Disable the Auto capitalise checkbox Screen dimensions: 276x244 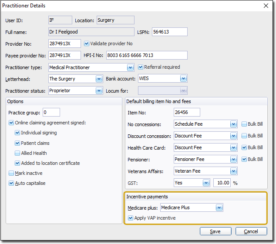[x=11, y=183]
